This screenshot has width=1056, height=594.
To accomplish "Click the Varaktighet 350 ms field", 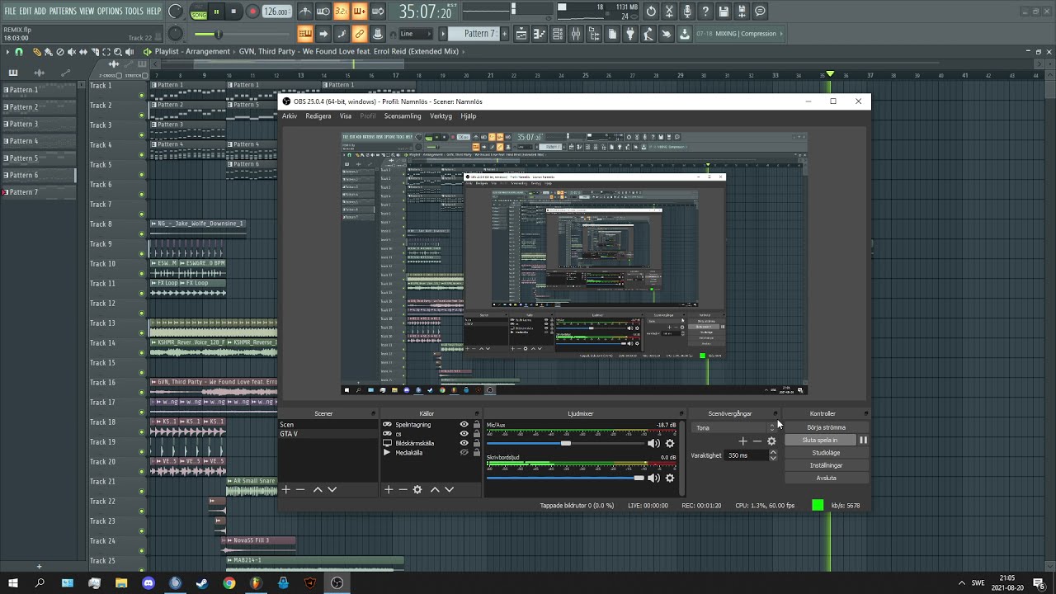I will tap(747, 455).
